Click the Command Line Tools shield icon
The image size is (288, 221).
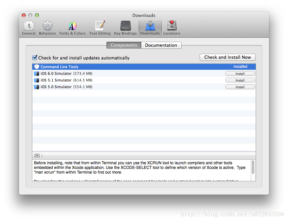tap(37, 67)
